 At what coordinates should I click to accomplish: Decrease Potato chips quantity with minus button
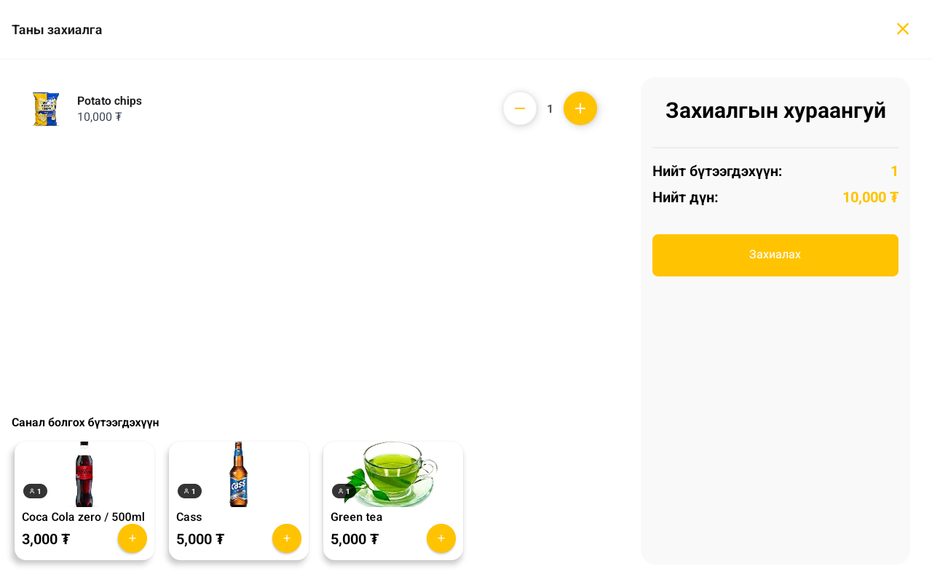click(x=520, y=108)
